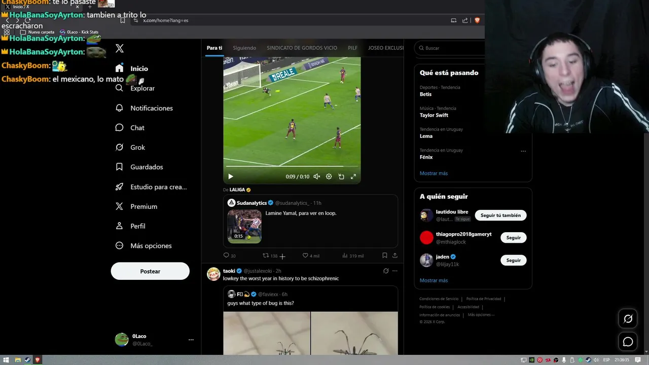Click the browser share icon

click(x=465, y=20)
